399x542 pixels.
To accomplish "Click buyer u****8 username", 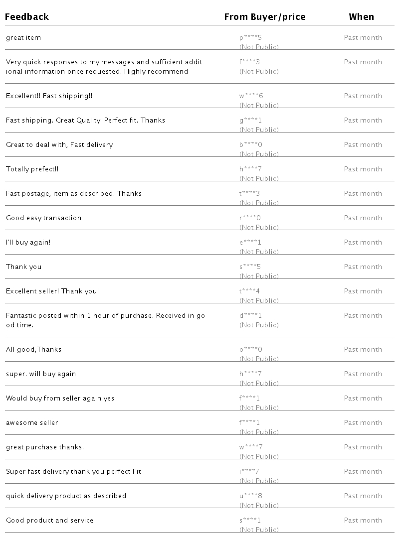I will click(x=250, y=496).
